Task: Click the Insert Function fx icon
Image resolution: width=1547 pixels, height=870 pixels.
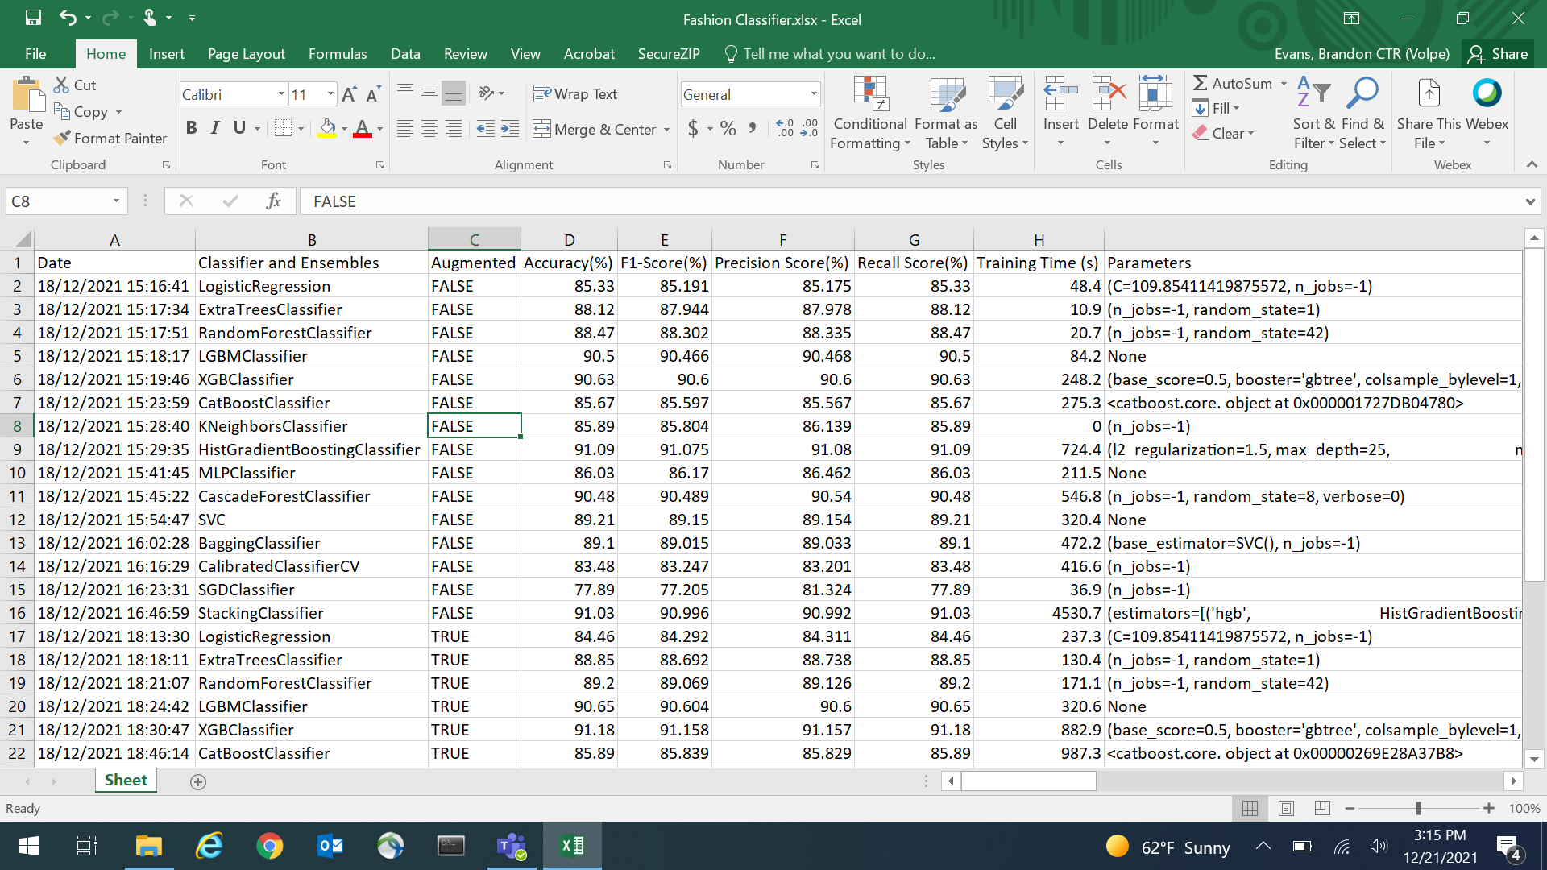Action: tap(273, 201)
